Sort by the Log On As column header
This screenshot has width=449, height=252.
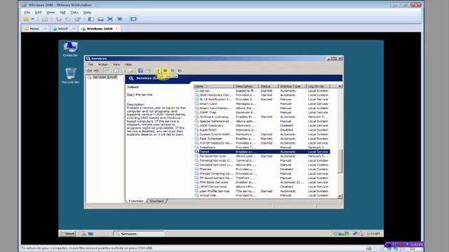318,86
